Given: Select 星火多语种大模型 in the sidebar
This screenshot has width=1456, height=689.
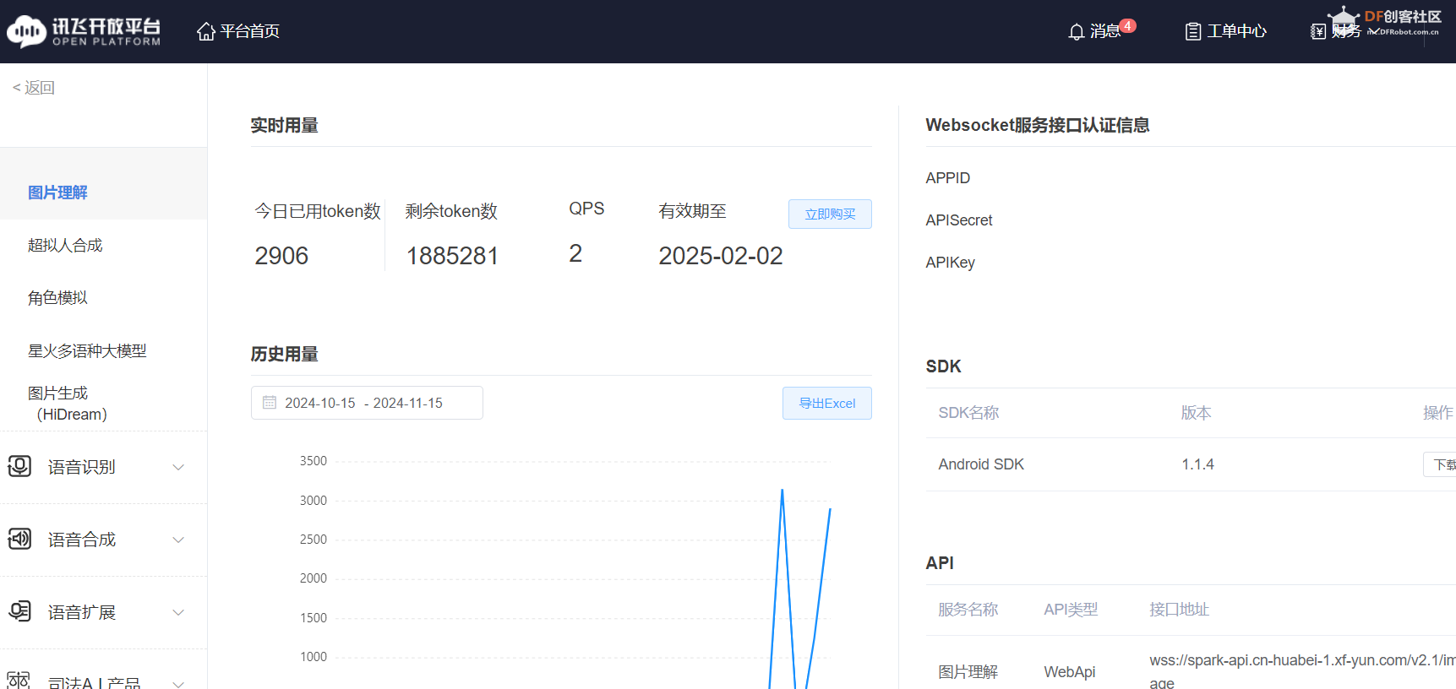Looking at the screenshot, I should (x=87, y=350).
